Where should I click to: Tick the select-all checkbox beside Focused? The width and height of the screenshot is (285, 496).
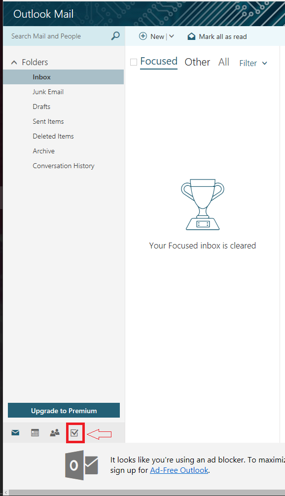tap(134, 62)
